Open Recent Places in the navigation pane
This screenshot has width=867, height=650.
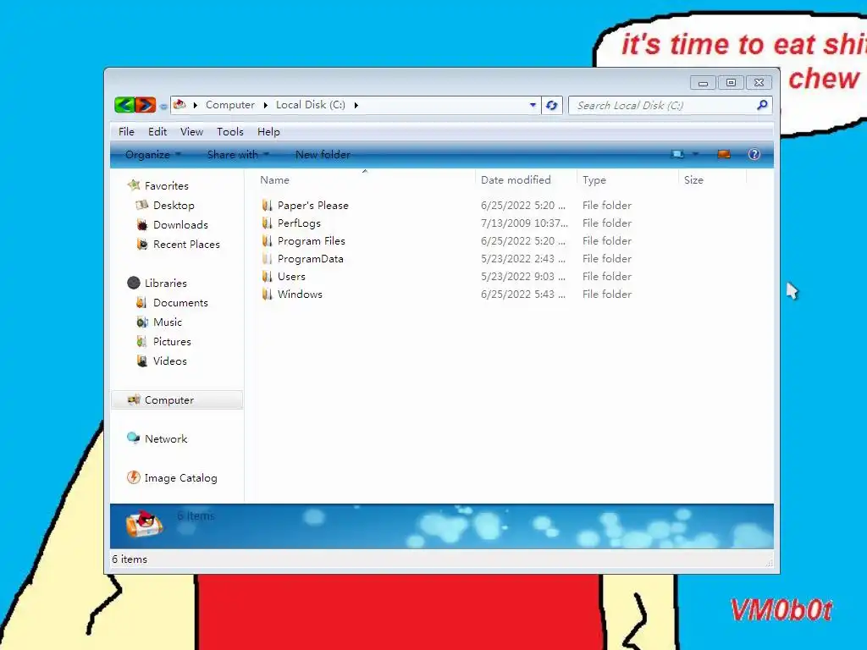[186, 245]
